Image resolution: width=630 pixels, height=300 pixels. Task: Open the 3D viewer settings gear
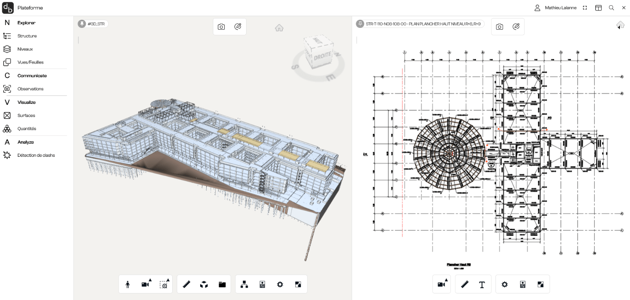pyautogui.click(x=280, y=284)
